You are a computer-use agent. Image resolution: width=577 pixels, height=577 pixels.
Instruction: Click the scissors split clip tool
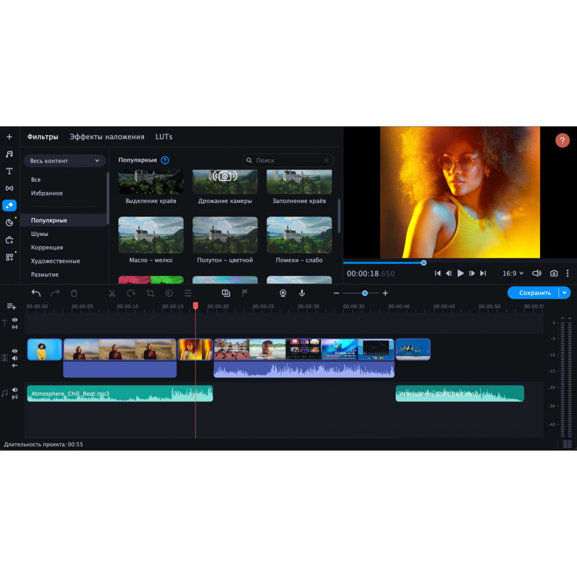point(112,293)
